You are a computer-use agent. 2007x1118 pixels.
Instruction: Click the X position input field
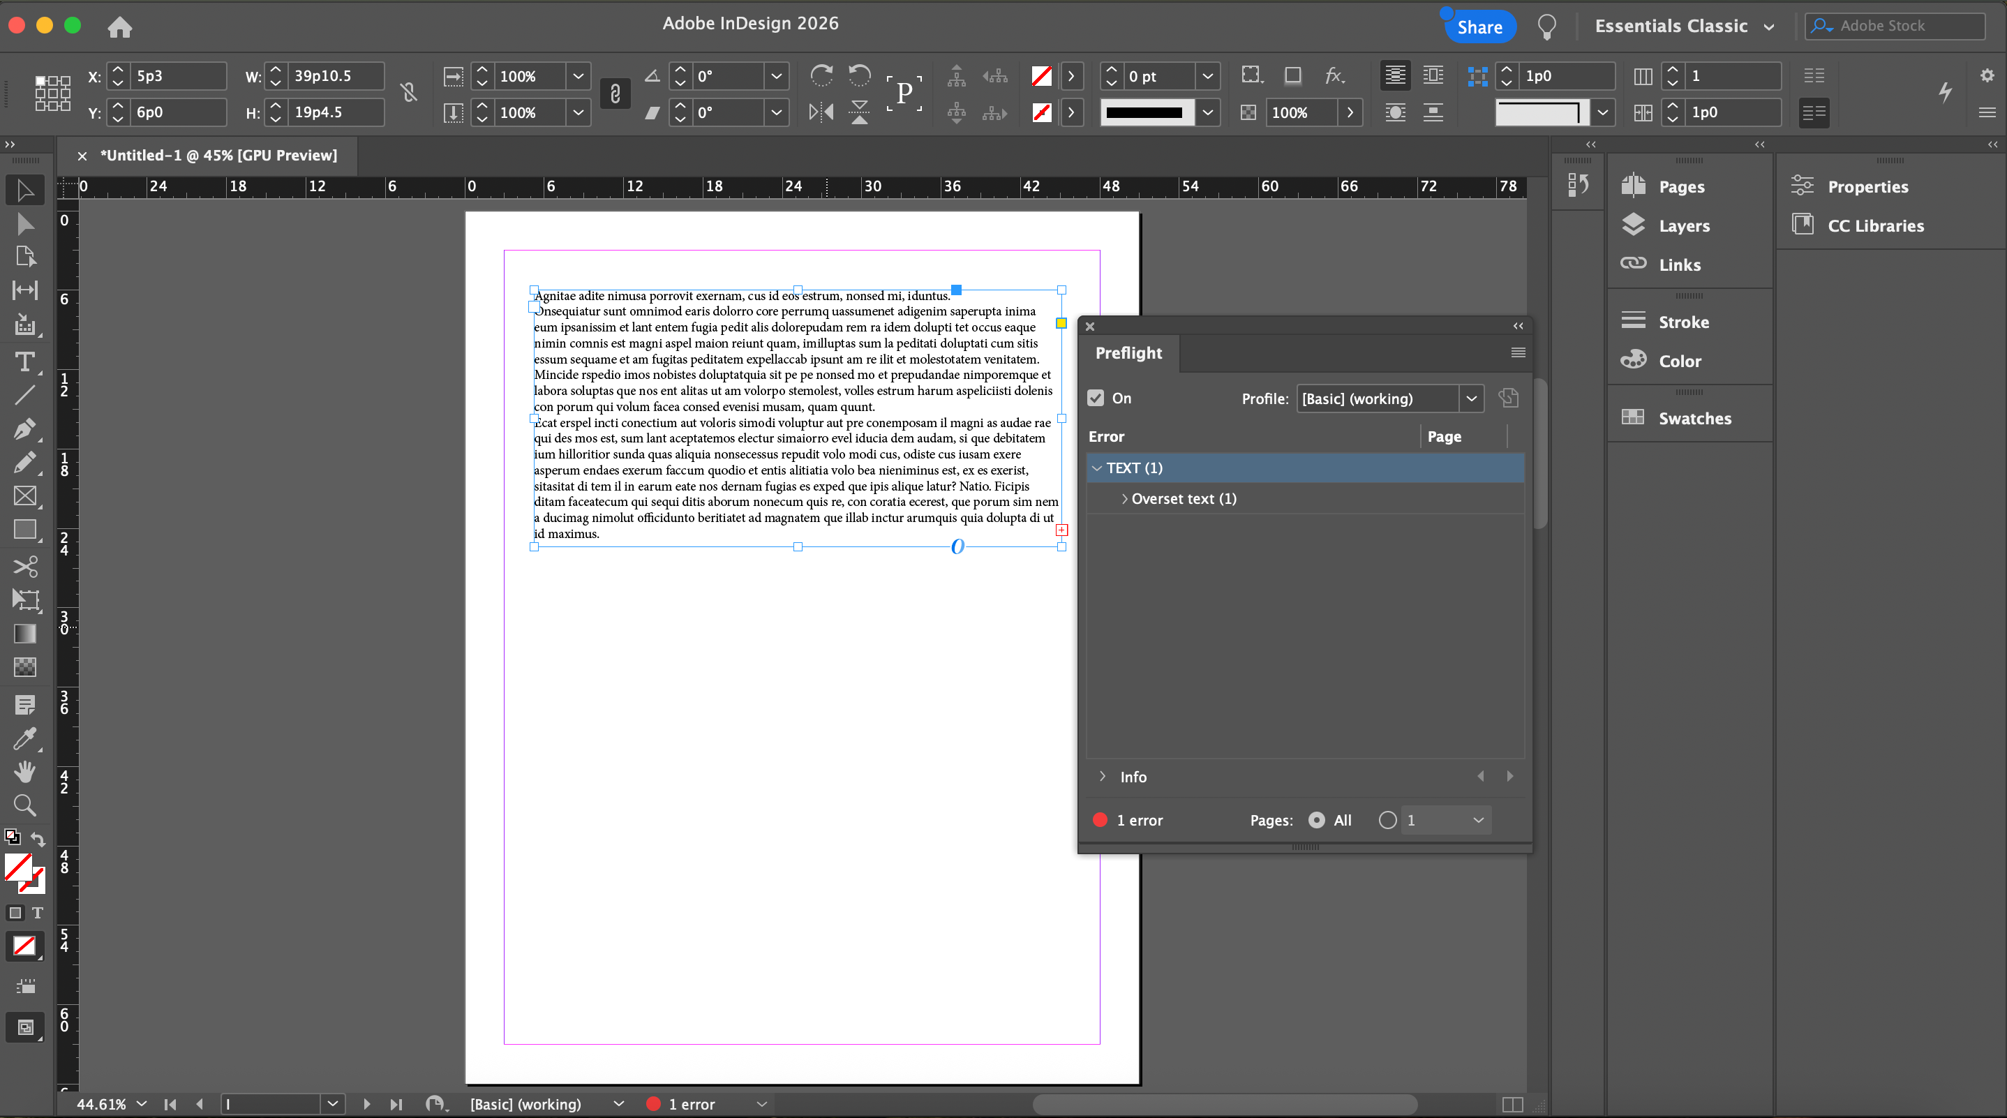(x=178, y=76)
